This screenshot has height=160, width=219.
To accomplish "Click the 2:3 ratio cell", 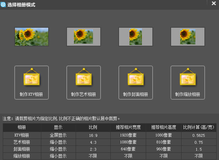I will [93, 149].
